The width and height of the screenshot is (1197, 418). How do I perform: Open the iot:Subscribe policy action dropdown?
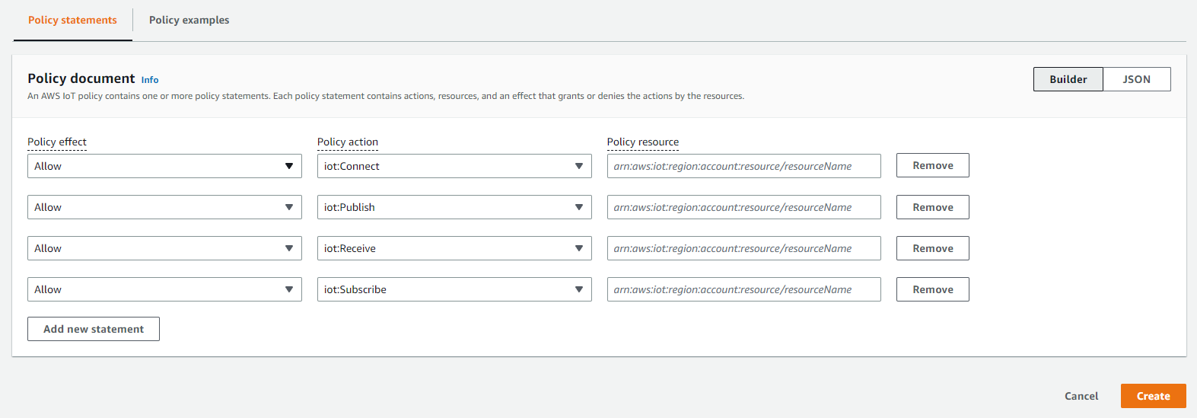coord(454,289)
